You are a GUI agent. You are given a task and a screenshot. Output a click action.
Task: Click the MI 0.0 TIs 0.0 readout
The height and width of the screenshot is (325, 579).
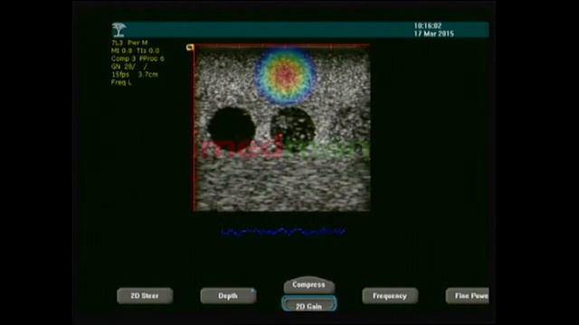click(x=136, y=51)
